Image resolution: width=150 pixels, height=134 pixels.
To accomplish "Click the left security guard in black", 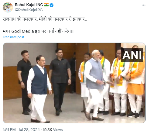I will click(x=24, y=82).
